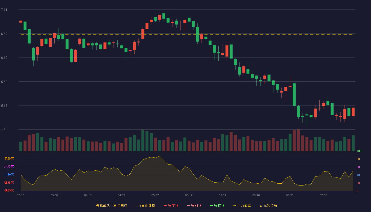Toggle the 强弱线 legend text

[x=196, y=206]
